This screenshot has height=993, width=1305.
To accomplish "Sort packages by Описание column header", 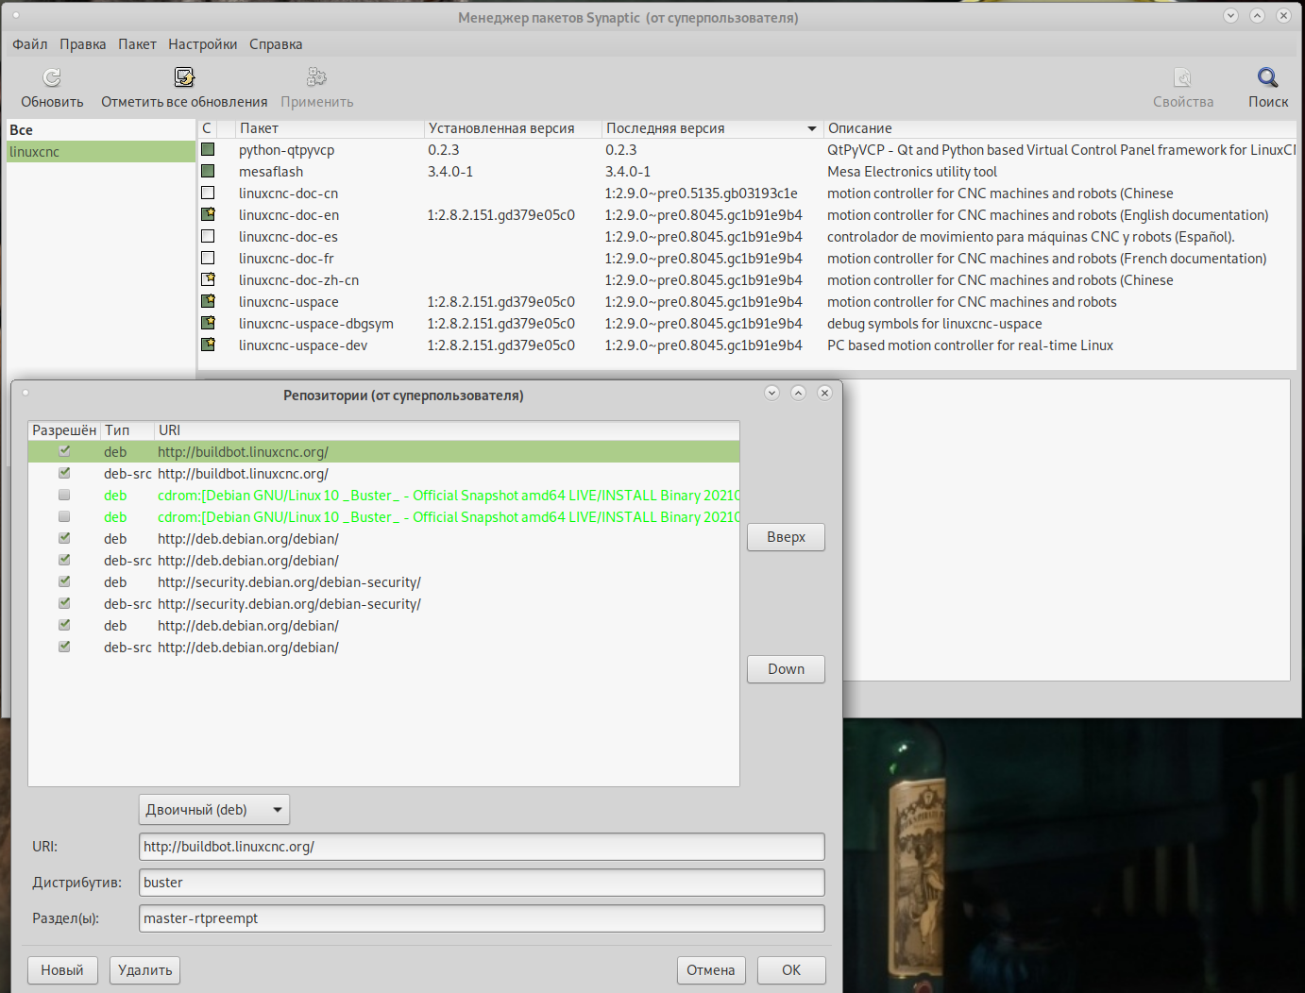I will click(x=1059, y=128).
